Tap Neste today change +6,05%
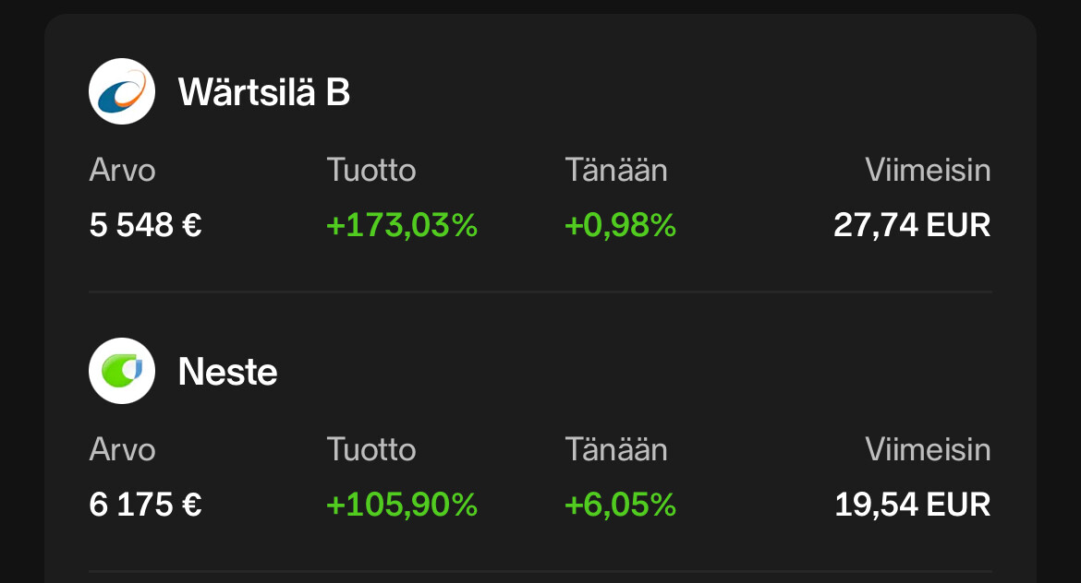The height and width of the screenshot is (583, 1081). (x=620, y=505)
